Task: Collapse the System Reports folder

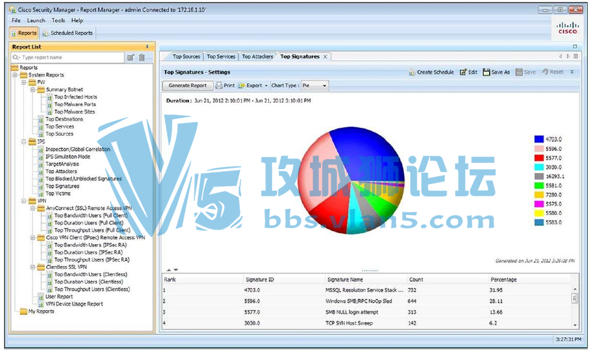Action: 15,75
